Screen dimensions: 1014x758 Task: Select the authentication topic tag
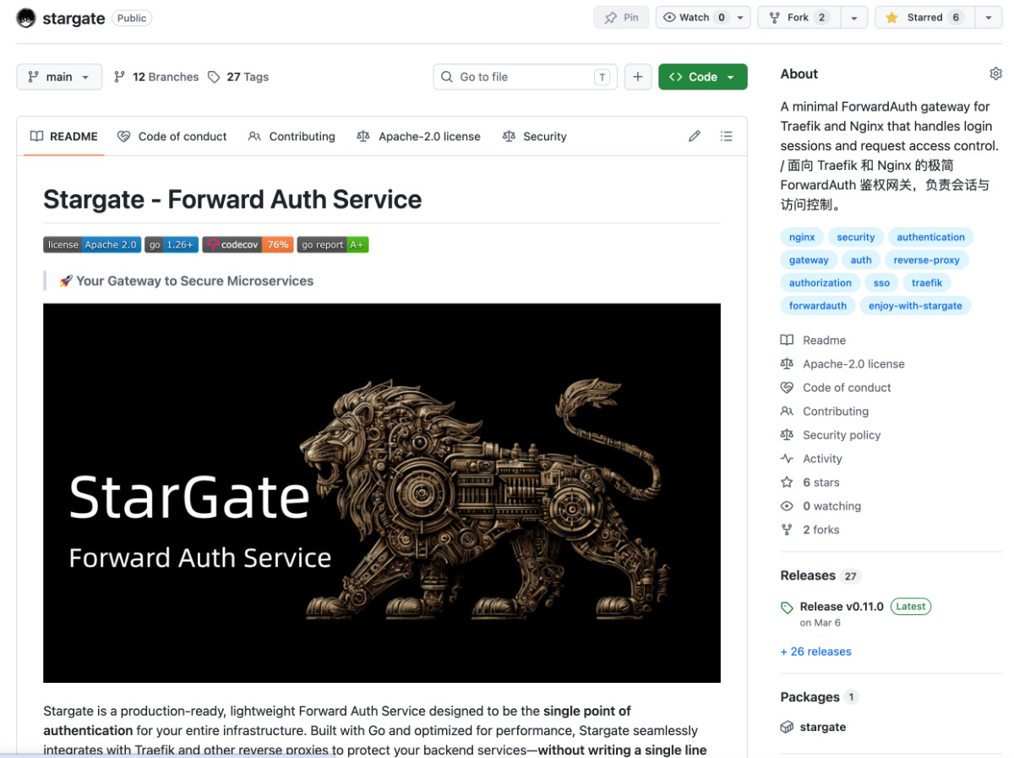point(930,237)
